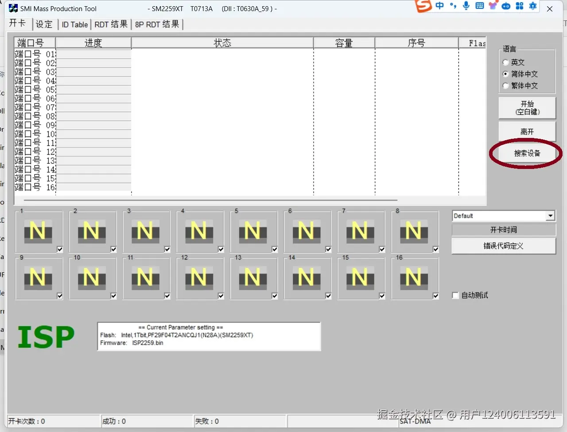
Task: Select the 简体中文 radio button
Action: [x=505, y=74]
